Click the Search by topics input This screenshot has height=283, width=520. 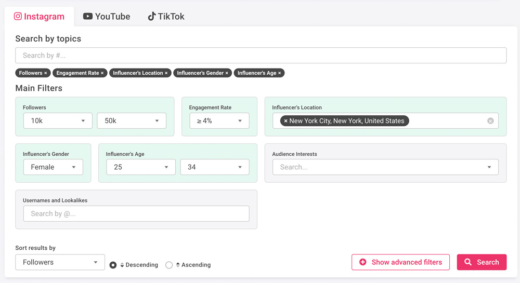tap(261, 56)
